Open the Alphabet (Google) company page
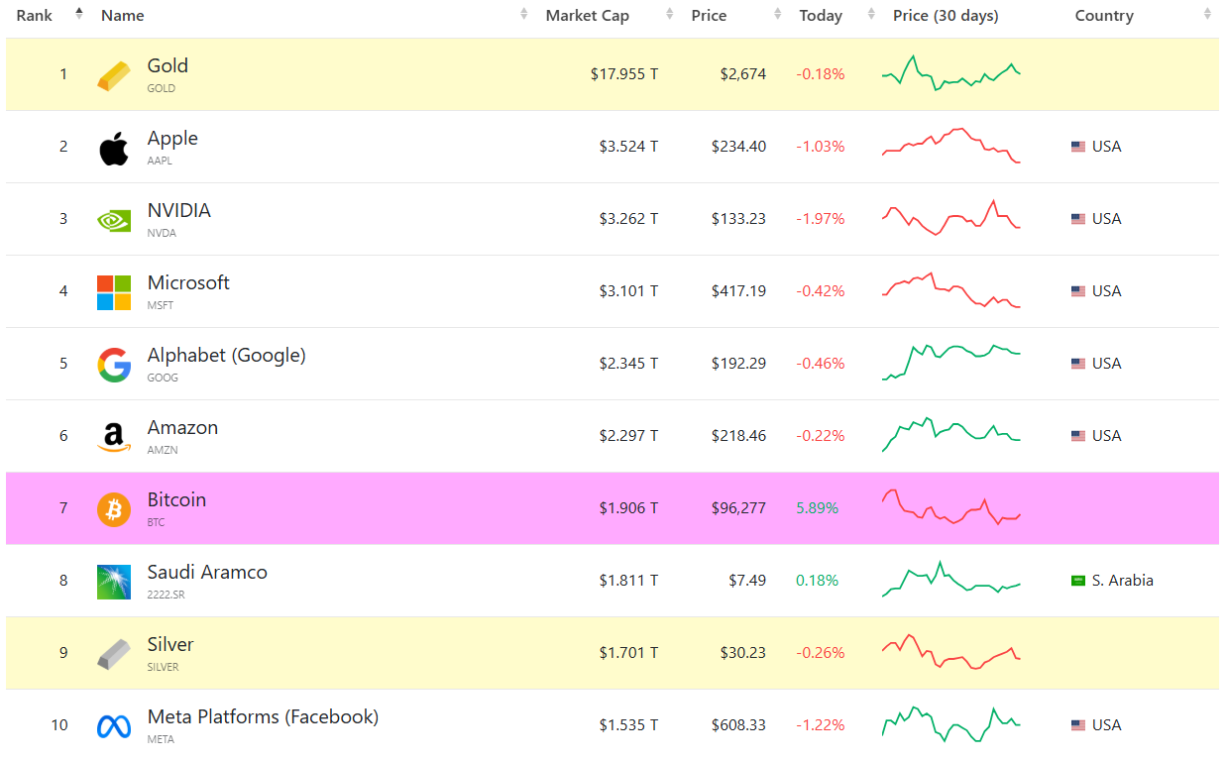This screenshot has width=1227, height=761. tap(227, 355)
